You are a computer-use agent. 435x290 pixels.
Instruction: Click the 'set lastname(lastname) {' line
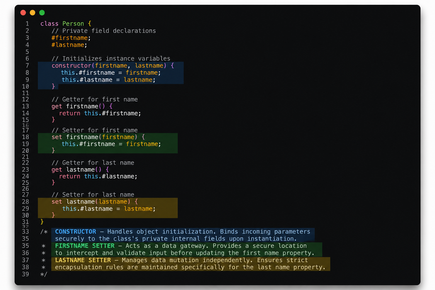[95, 202]
